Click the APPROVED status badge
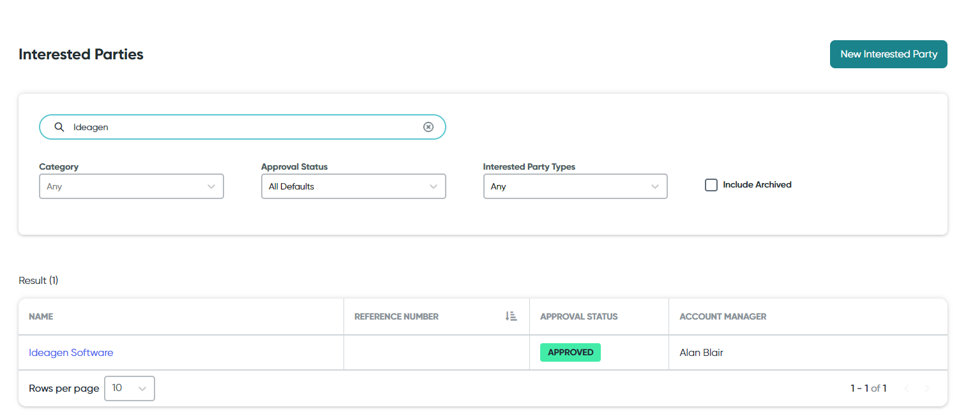 tap(570, 352)
